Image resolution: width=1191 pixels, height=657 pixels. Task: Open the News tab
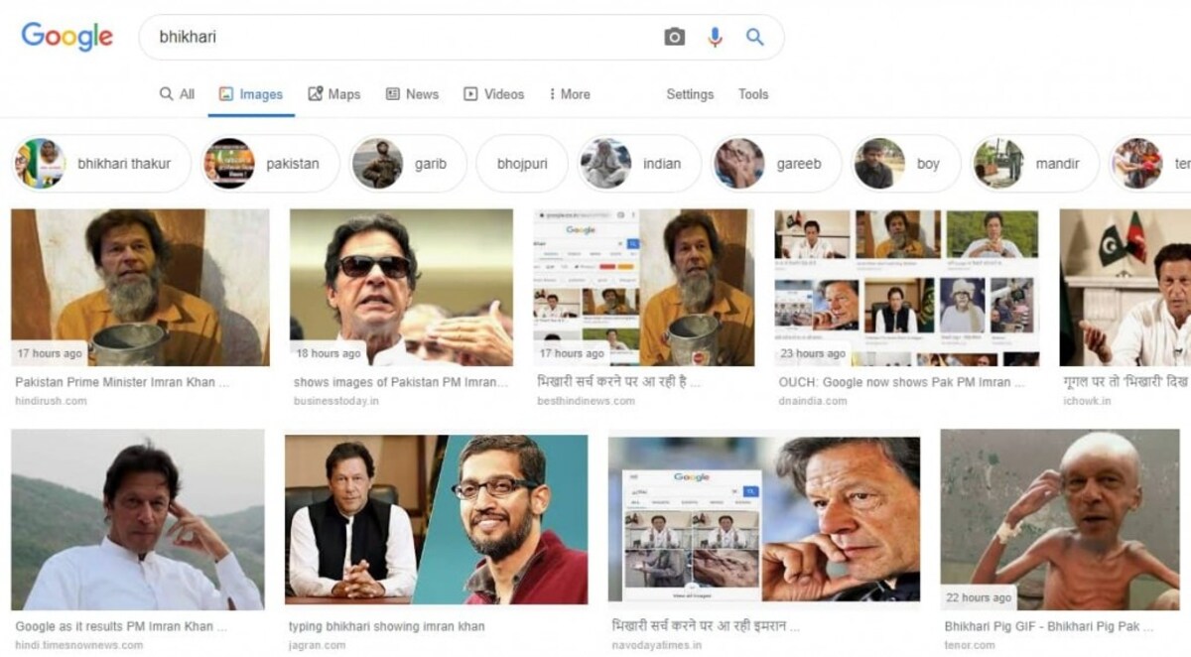[x=412, y=94]
